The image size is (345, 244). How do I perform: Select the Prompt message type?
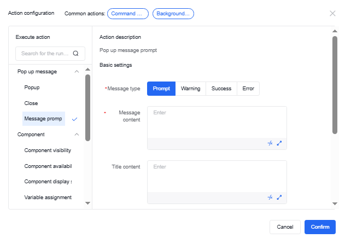coord(161,89)
